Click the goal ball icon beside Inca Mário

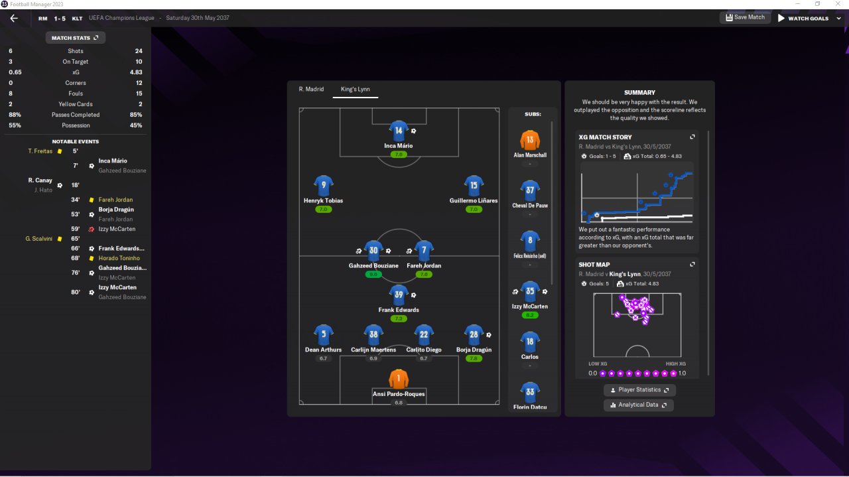tap(413, 131)
